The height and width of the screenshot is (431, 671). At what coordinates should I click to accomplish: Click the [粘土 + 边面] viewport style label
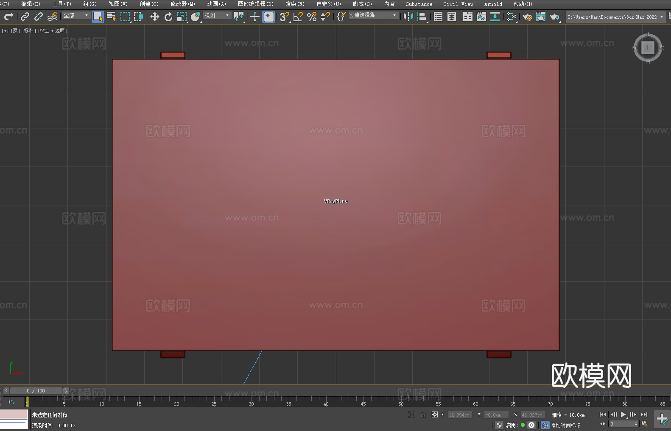click(x=53, y=31)
